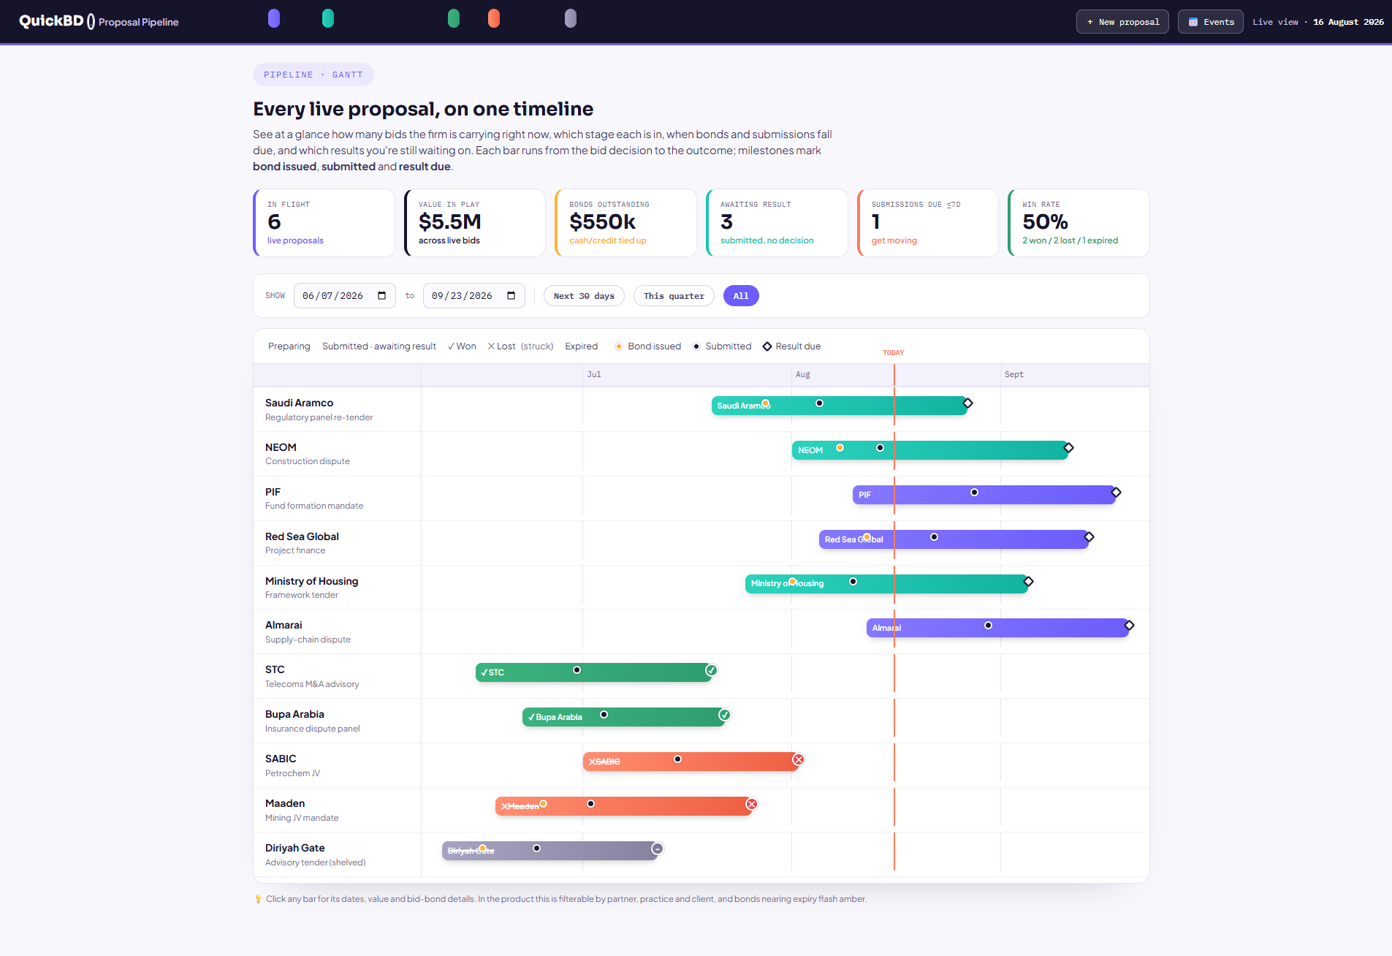Open the won Bupa Arabia bar
The image size is (1392, 956).
coord(623,717)
